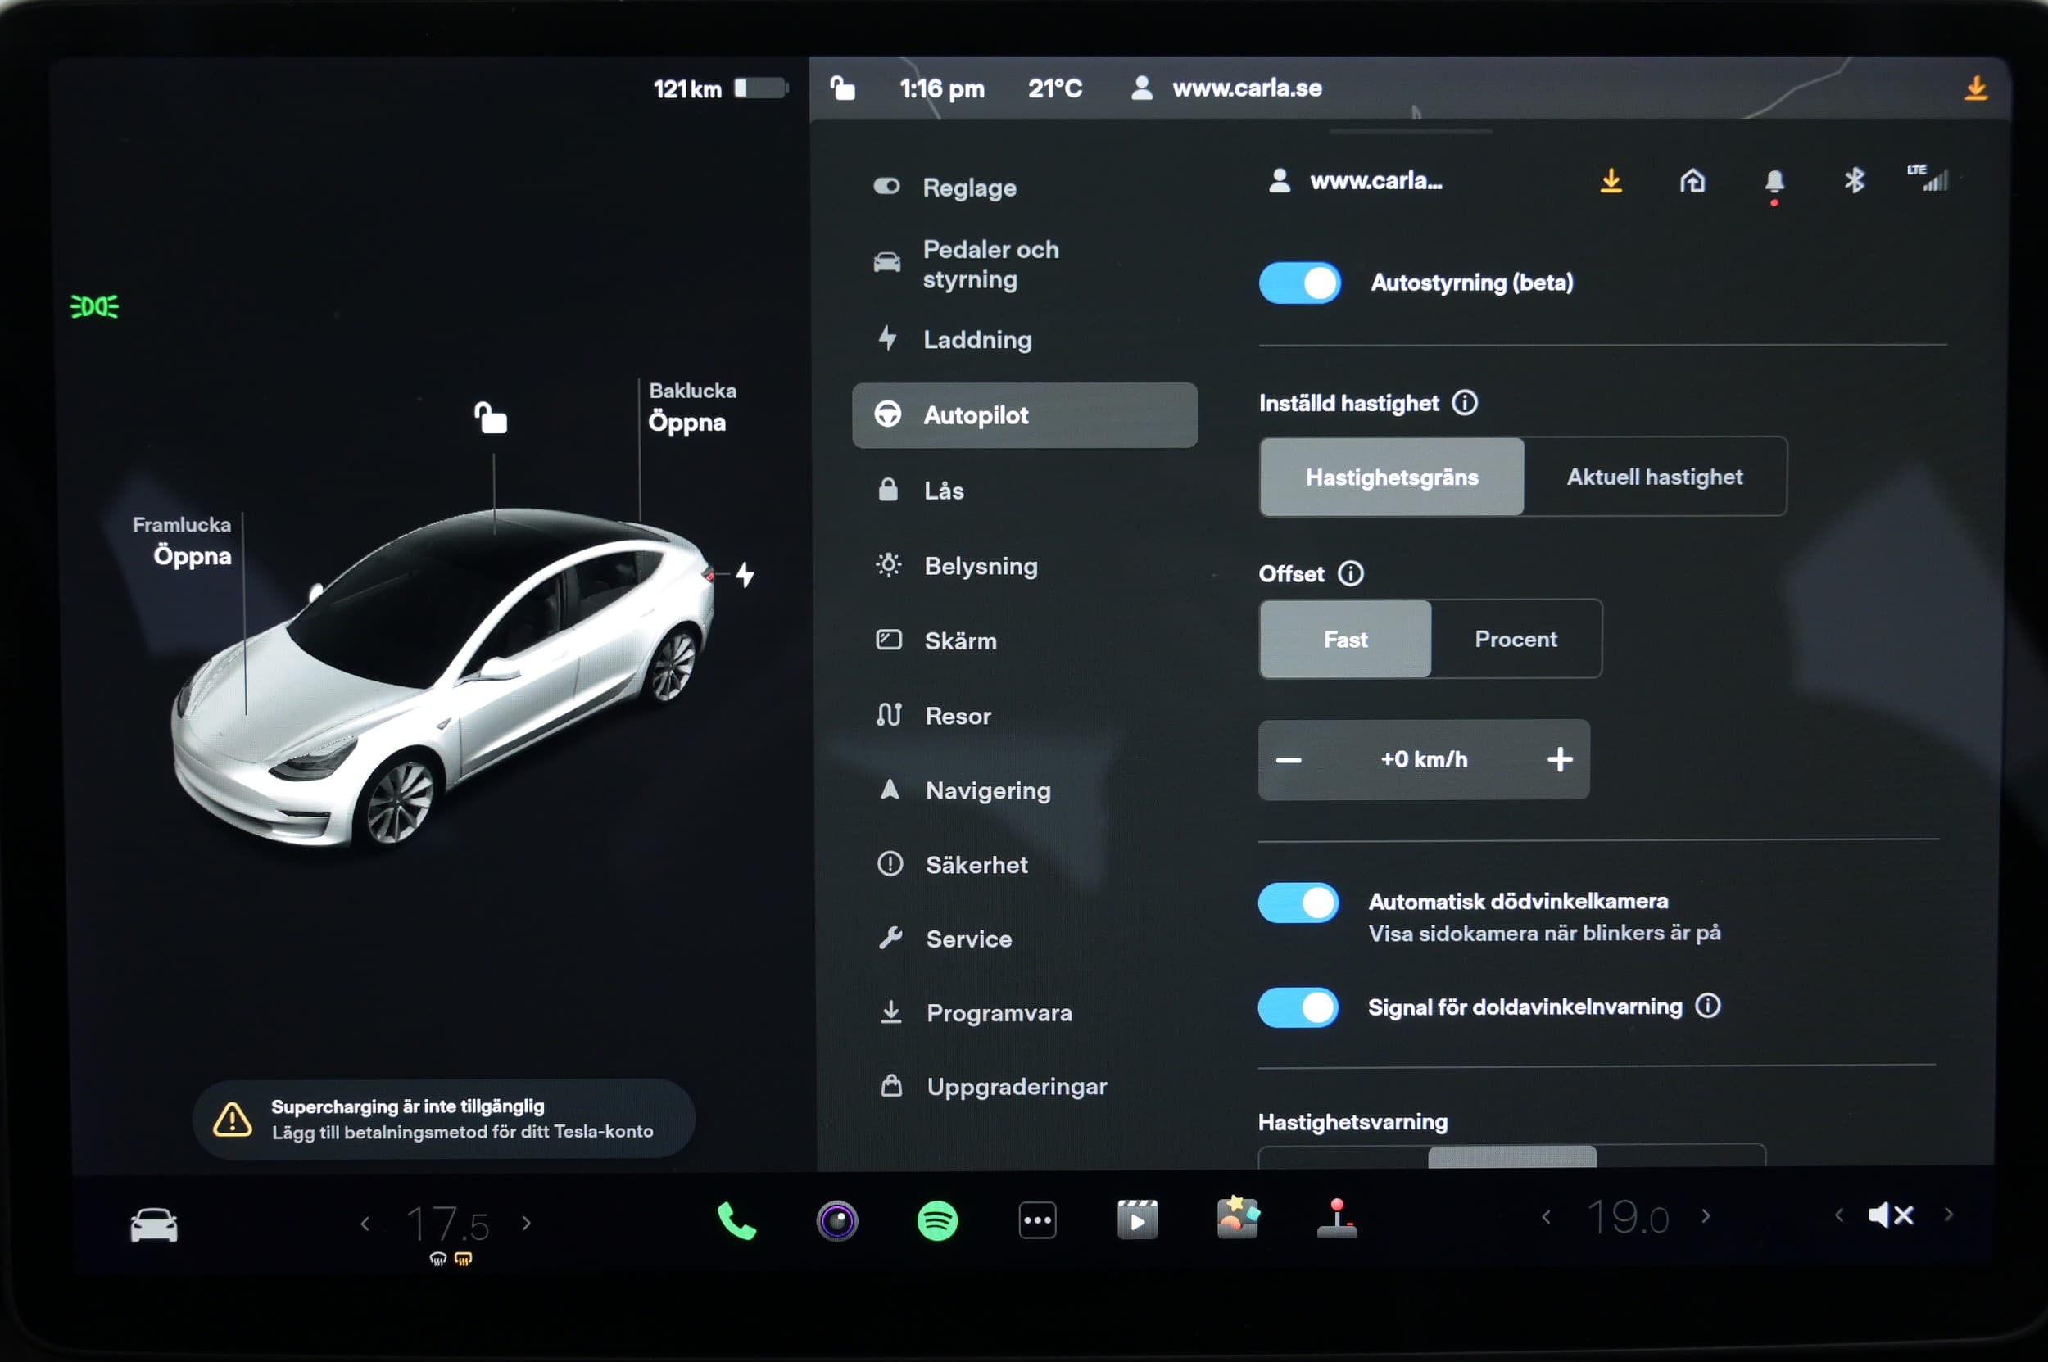Raise volume with right chevron
The image size is (2048, 1362).
tap(1948, 1215)
